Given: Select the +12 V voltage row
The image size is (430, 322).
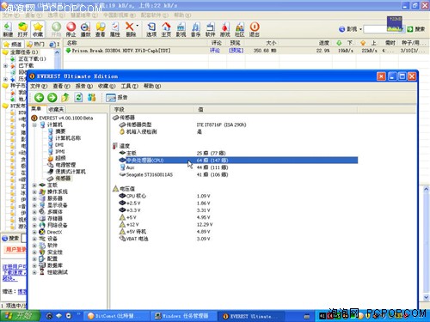Looking at the screenshot, I should [x=238, y=225].
